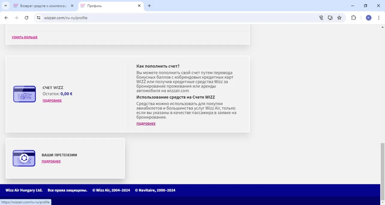Image resolution: width=385 pixels, height=205 pixels.
Task: Click the balance value 0,00 €
Action: pyautogui.click(x=66, y=94)
